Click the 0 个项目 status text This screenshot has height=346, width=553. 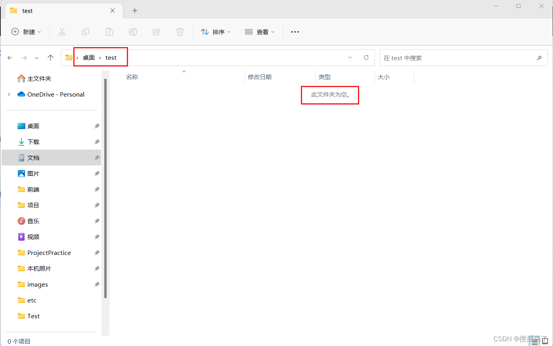(19, 341)
